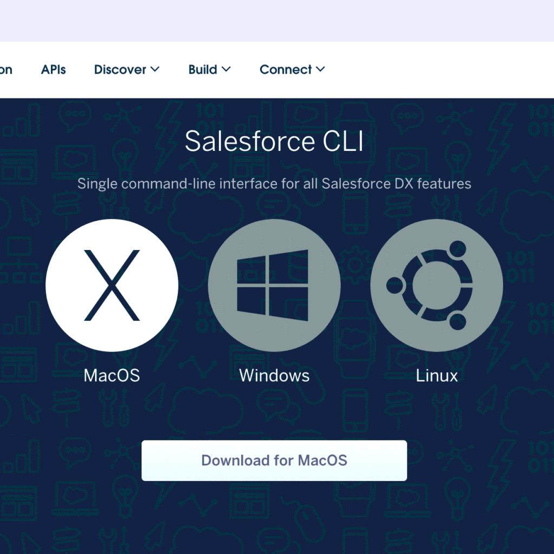Click the Windows label text
The image size is (554, 554).
274,375
